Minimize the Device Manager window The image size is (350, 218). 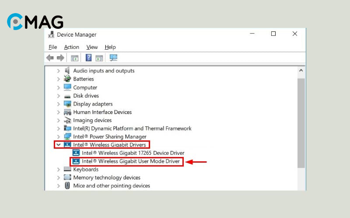tap(252, 34)
